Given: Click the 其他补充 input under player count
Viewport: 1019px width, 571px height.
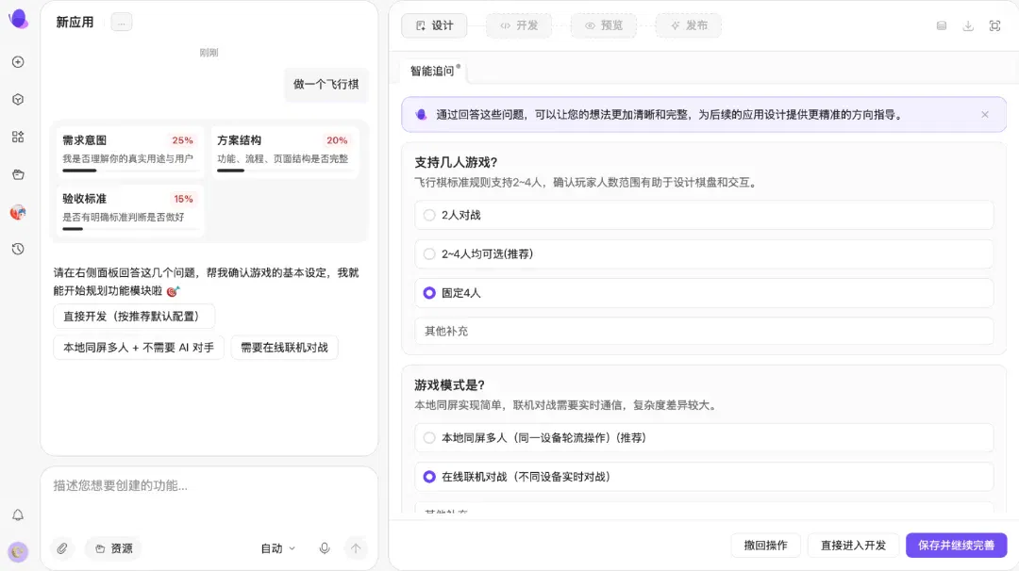Looking at the screenshot, I should pyautogui.click(x=704, y=331).
